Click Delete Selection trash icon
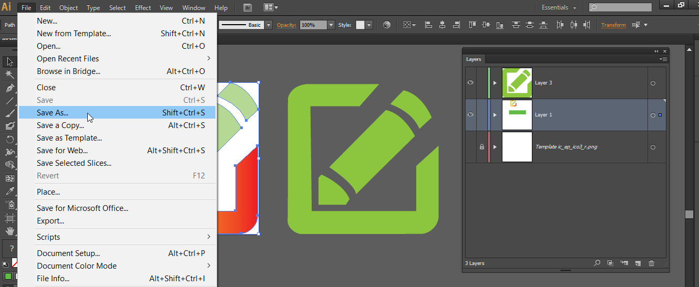This screenshot has height=287, width=699. [x=652, y=263]
